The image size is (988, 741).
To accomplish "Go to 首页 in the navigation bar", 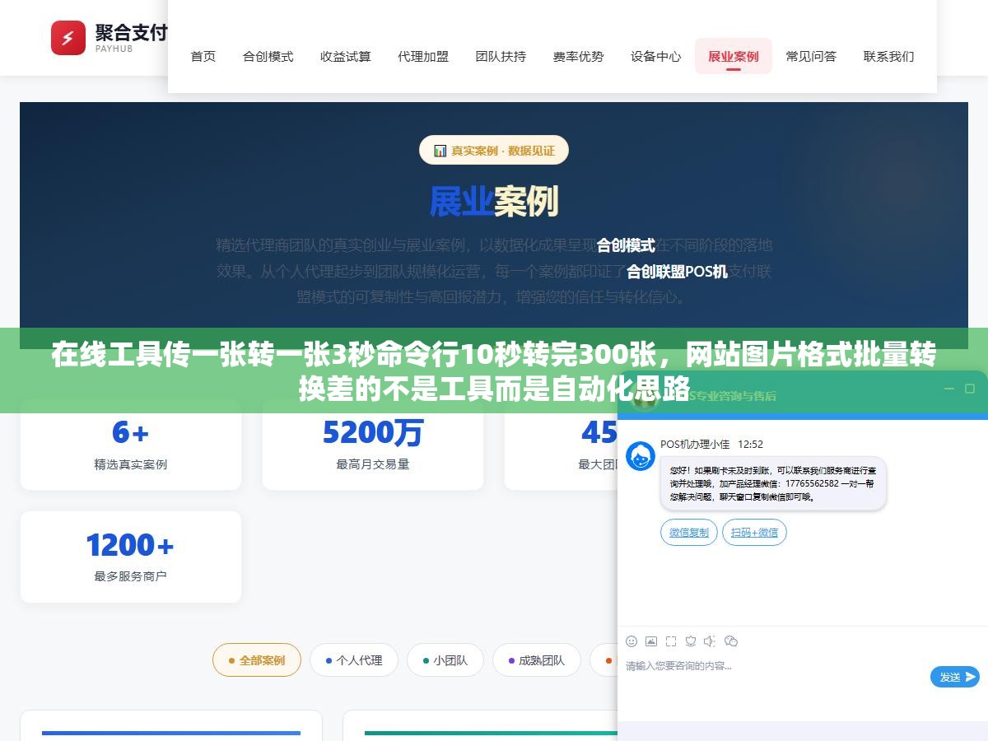I will coord(203,56).
